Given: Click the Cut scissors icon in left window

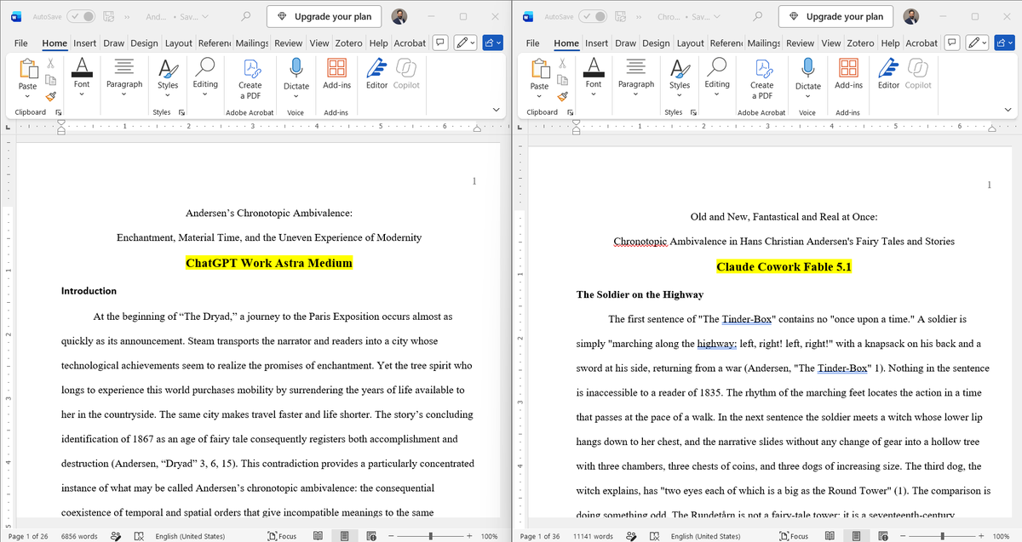Looking at the screenshot, I should point(51,63).
